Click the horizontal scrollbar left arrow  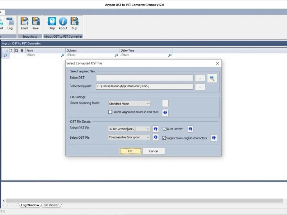[x=4, y=201]
